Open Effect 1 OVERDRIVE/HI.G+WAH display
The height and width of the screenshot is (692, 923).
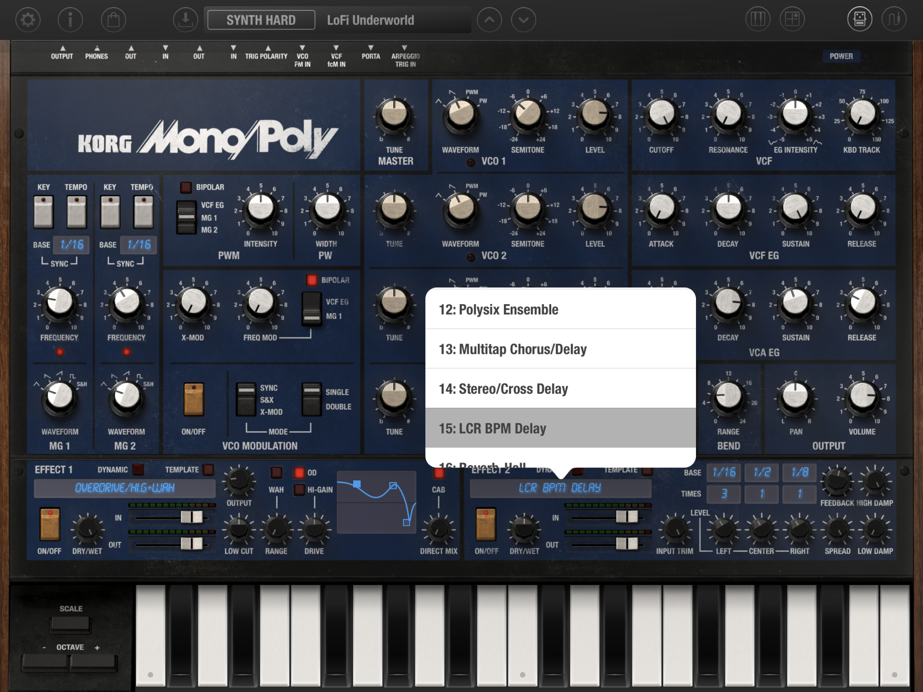125,487
